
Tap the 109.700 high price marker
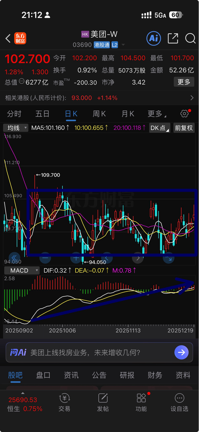pyautogui.click(x=48, y=175)
